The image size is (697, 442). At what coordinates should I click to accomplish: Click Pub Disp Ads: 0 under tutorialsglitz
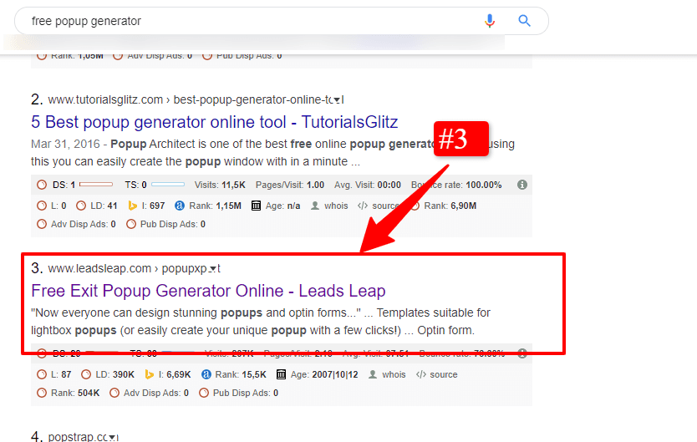[x=173, y=224]
